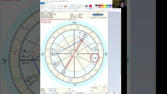Switch to the View ribbon tab
This screenshot has width=167, height=94.
click(51, 3)
